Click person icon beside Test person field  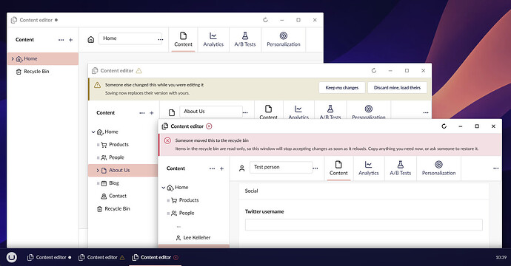tap(242, 168)
